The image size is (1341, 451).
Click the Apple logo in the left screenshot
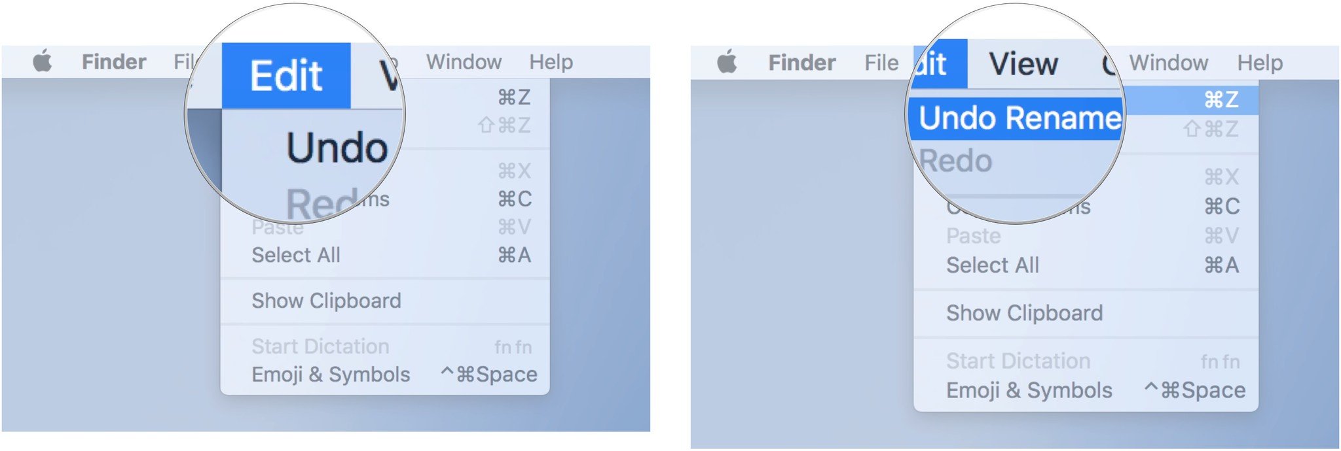[x=43, y=61]
